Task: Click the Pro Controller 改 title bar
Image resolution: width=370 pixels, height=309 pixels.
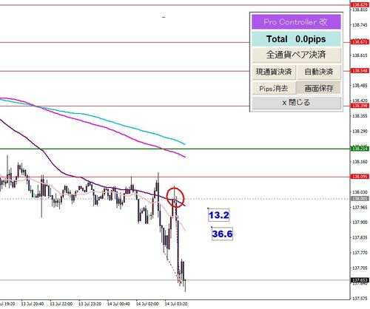Action: pos(296,22)
